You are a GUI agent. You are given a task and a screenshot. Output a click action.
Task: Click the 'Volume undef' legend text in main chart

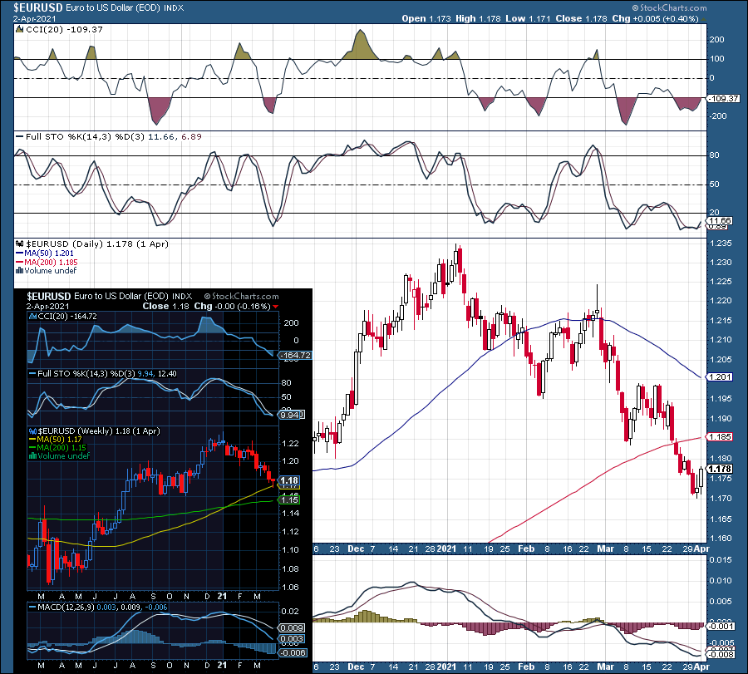[50, 270]
